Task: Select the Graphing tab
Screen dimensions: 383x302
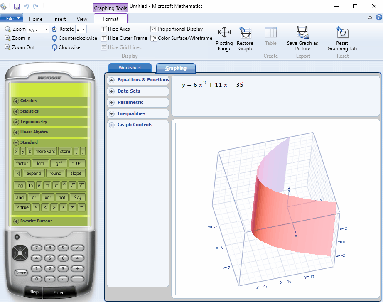Action: (176, 68)
